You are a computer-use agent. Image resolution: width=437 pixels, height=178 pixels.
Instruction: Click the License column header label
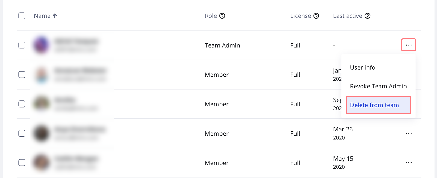click(x=300, y=16)
